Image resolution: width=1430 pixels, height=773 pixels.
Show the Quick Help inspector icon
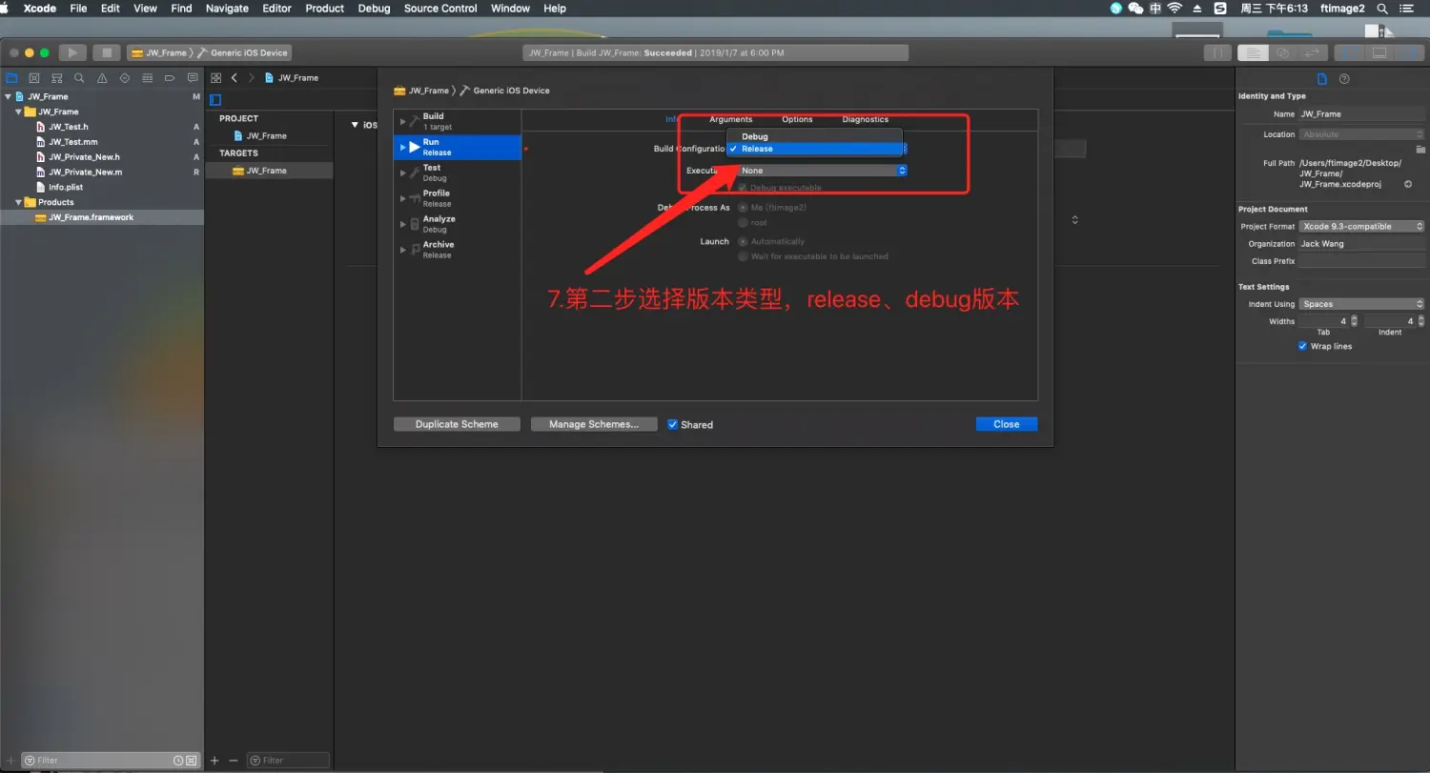[1344, 79]
